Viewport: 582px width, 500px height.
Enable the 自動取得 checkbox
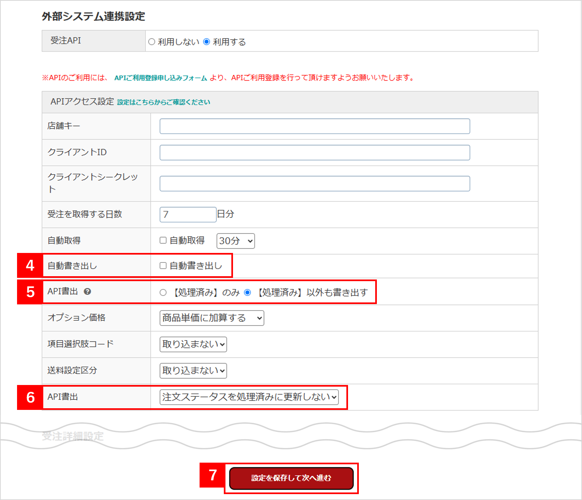click(x=163, y=240)
